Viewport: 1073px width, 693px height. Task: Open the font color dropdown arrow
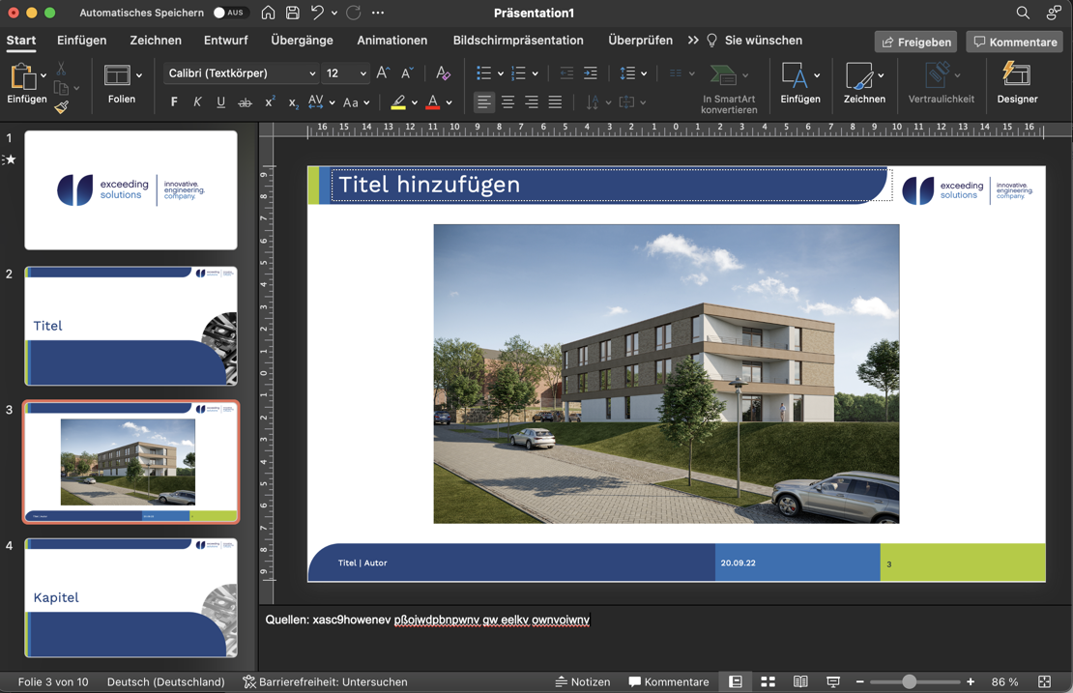449,102
